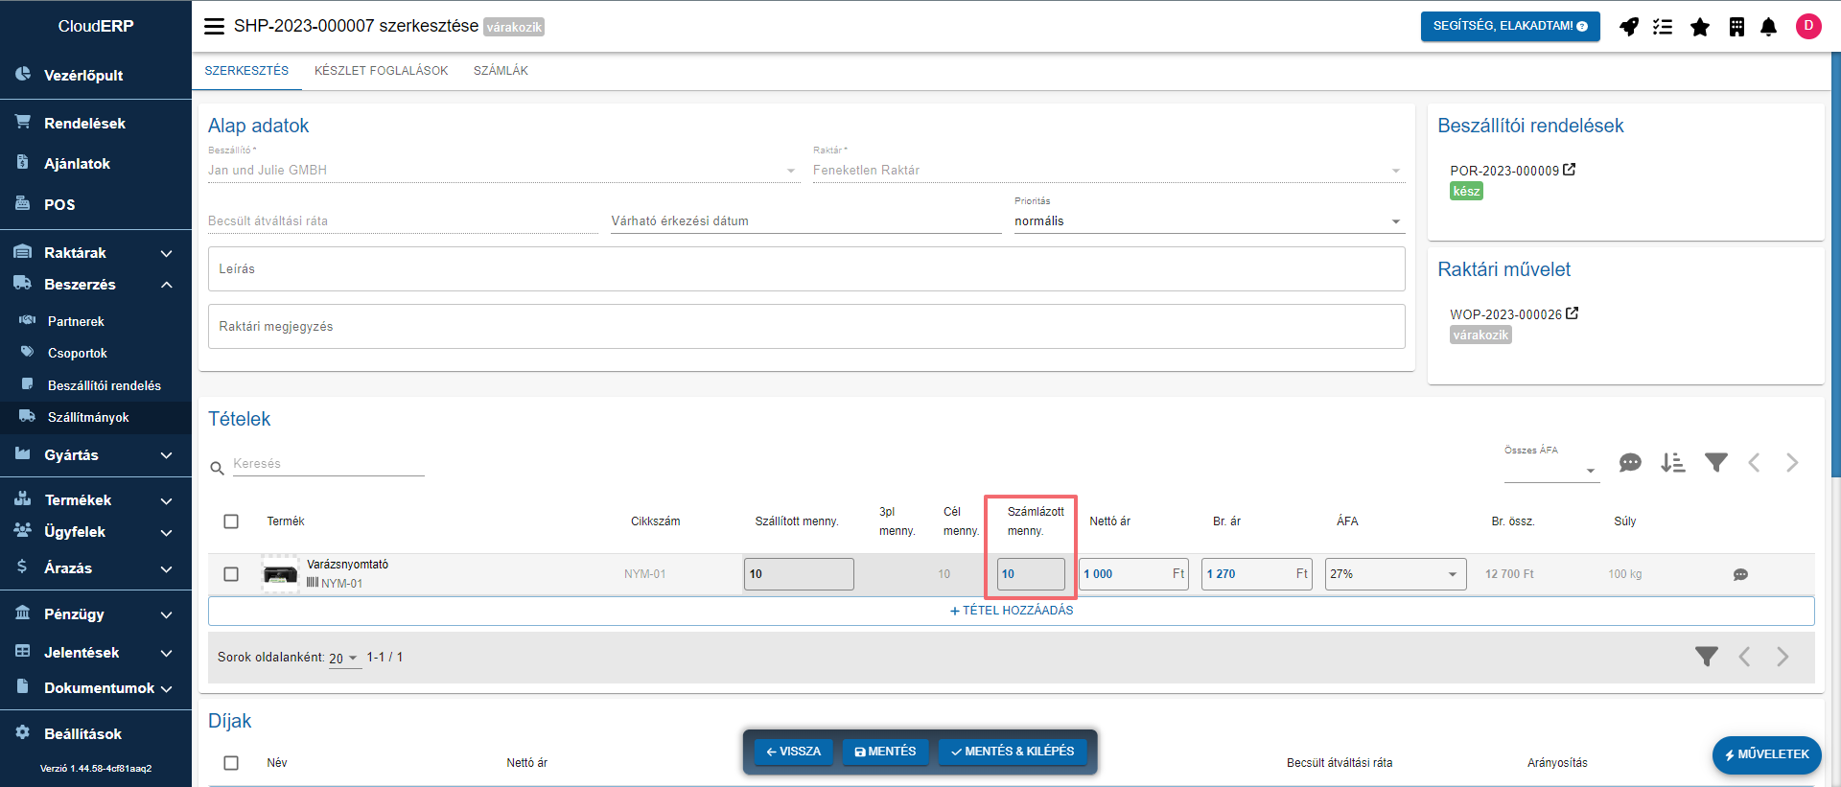Click the sort icon above items table
Viewport: 1841px width, 787px height.
pos(1673,463)
